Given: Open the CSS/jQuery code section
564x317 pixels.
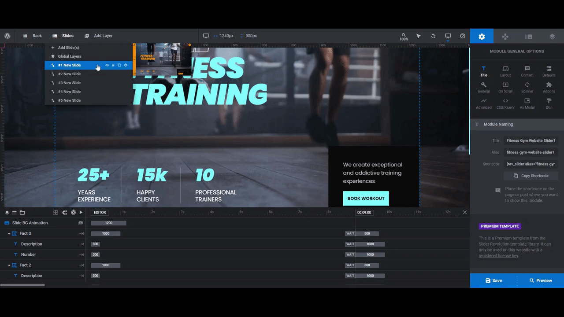Looking at the screenshot, I should point(505,104).
